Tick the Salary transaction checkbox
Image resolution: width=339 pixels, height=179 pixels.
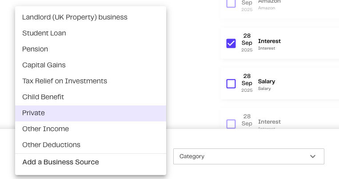[231, 84]
